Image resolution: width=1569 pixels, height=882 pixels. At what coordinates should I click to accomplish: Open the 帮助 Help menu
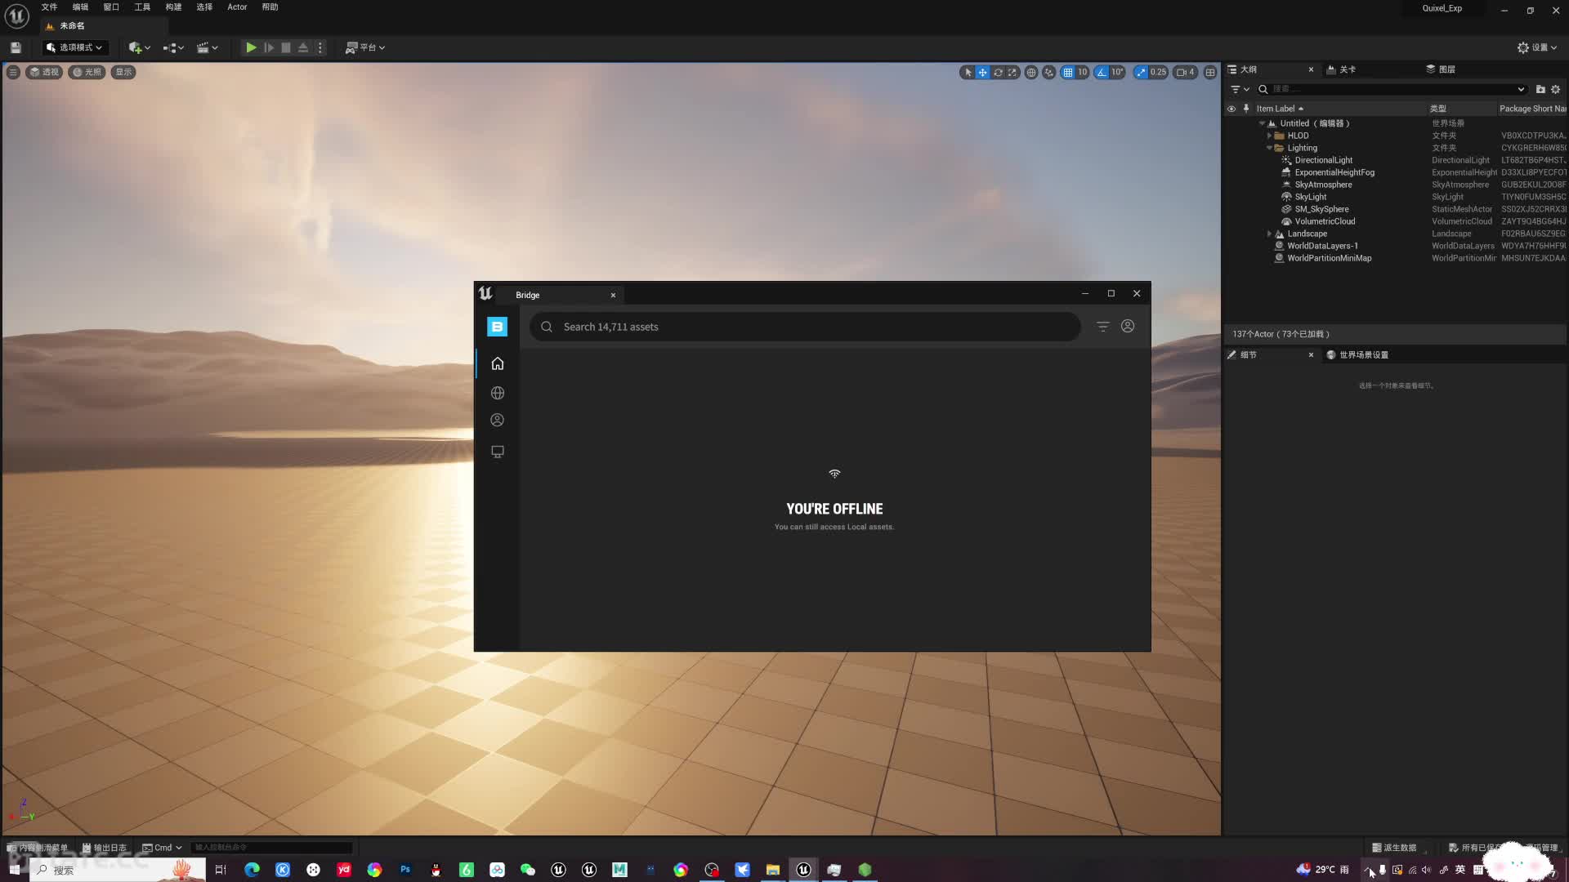270,7
